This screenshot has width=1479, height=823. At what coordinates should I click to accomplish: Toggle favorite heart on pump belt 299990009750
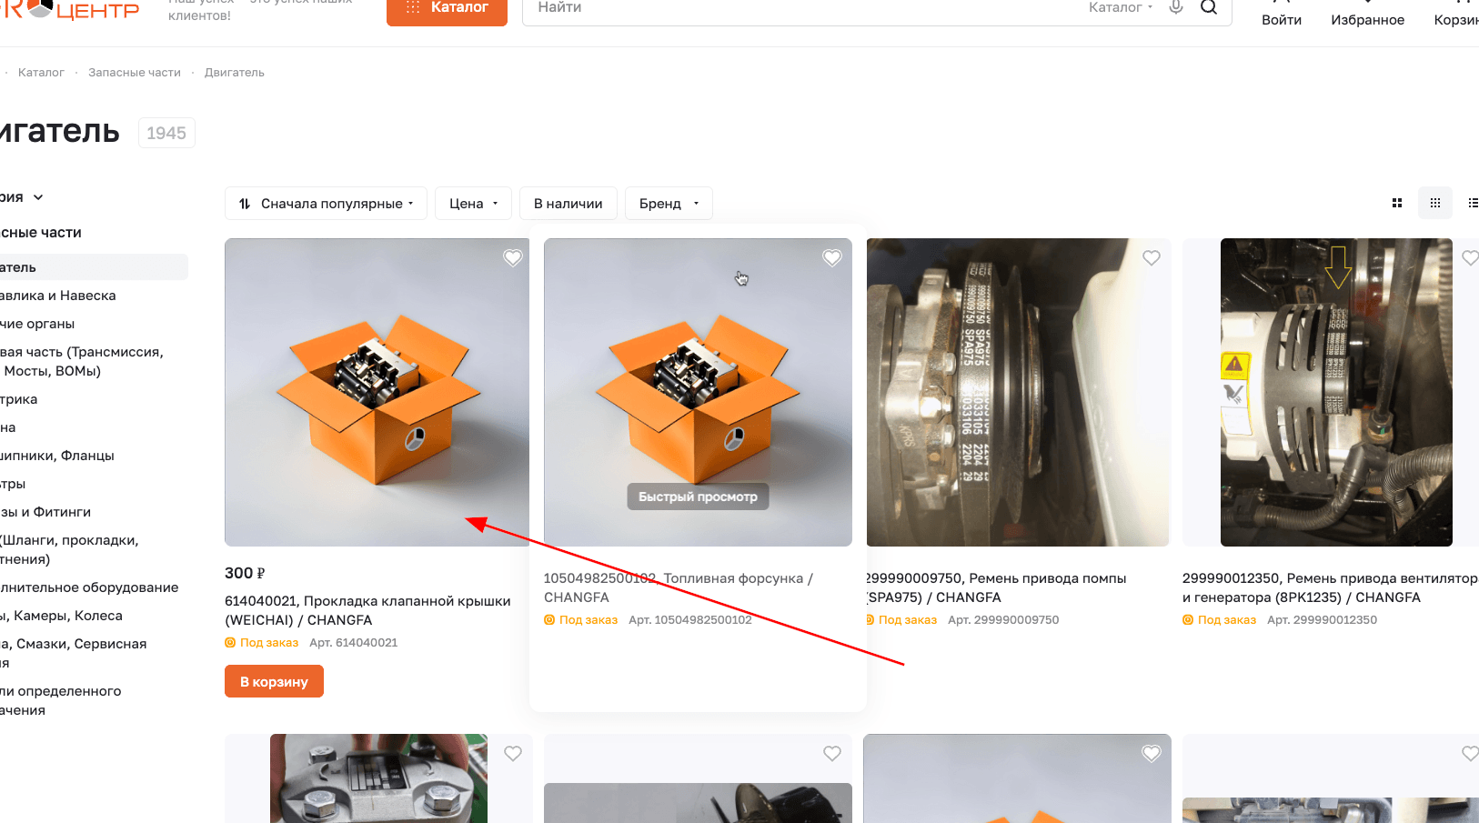coord(1152,258)
